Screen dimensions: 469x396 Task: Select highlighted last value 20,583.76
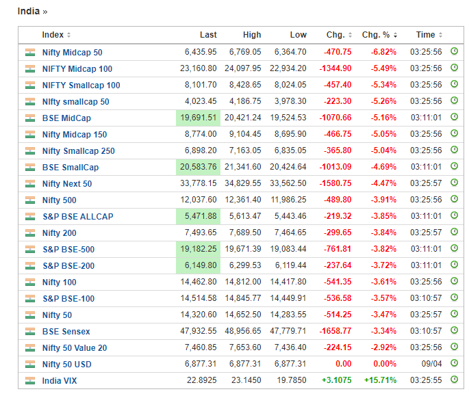point(199,167)
